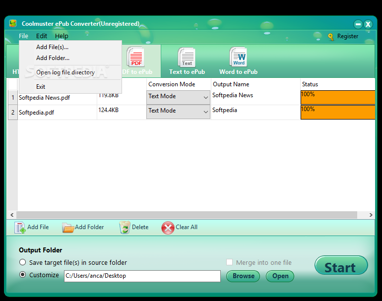This screenshot has width=382, height=301.
Task: Click the Status column header
Action: point(338,84)
